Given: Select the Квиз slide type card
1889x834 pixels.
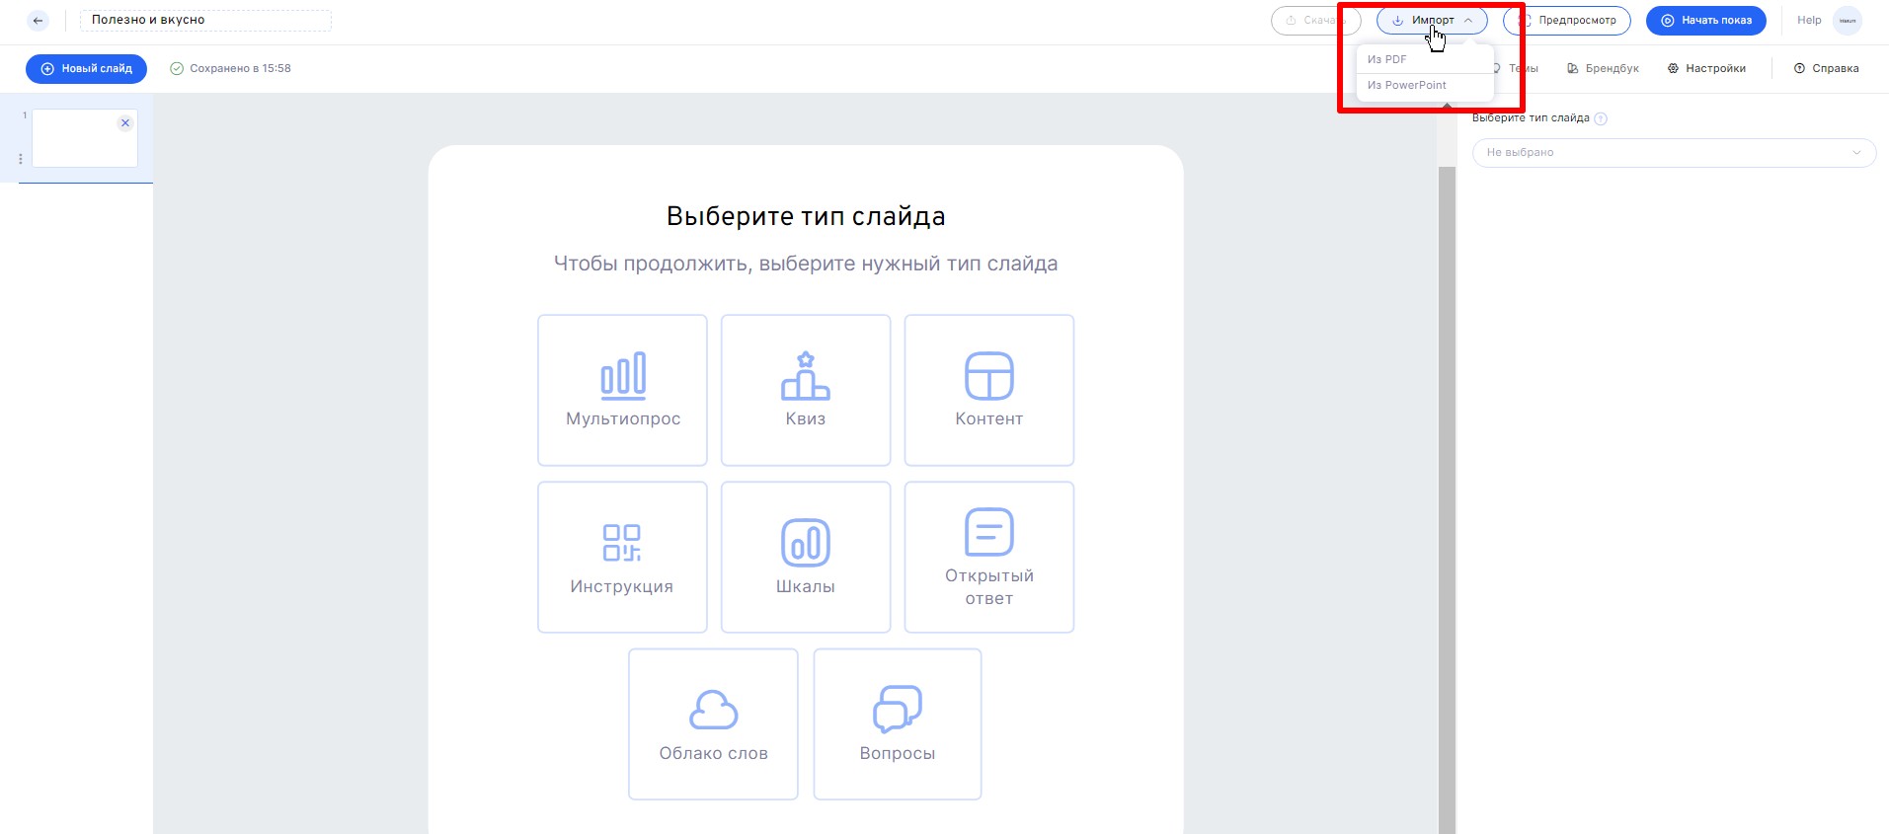Looking at the screenshot, I should pos(806,390).
